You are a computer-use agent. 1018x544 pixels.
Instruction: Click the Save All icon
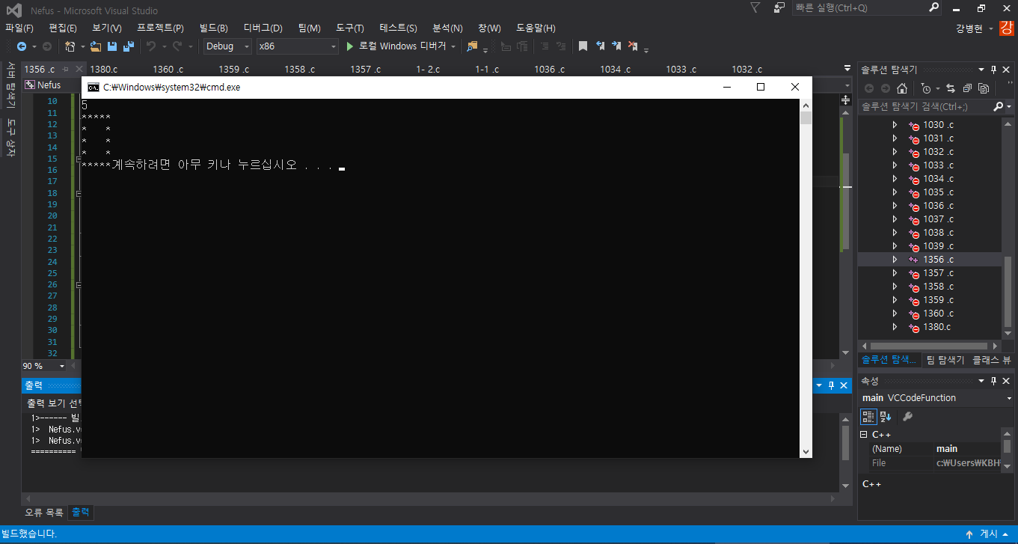point(128,46)
